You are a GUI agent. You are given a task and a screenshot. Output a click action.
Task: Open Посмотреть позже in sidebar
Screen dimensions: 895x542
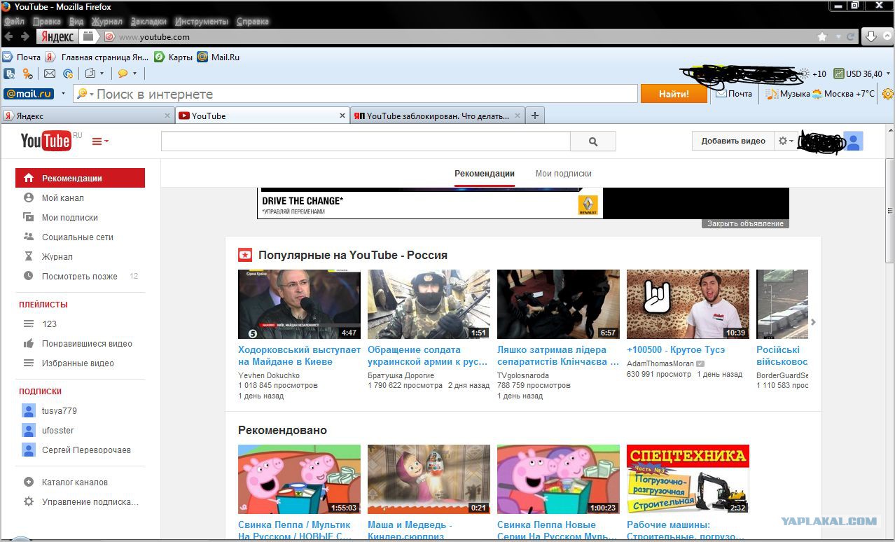pos(80,277)
